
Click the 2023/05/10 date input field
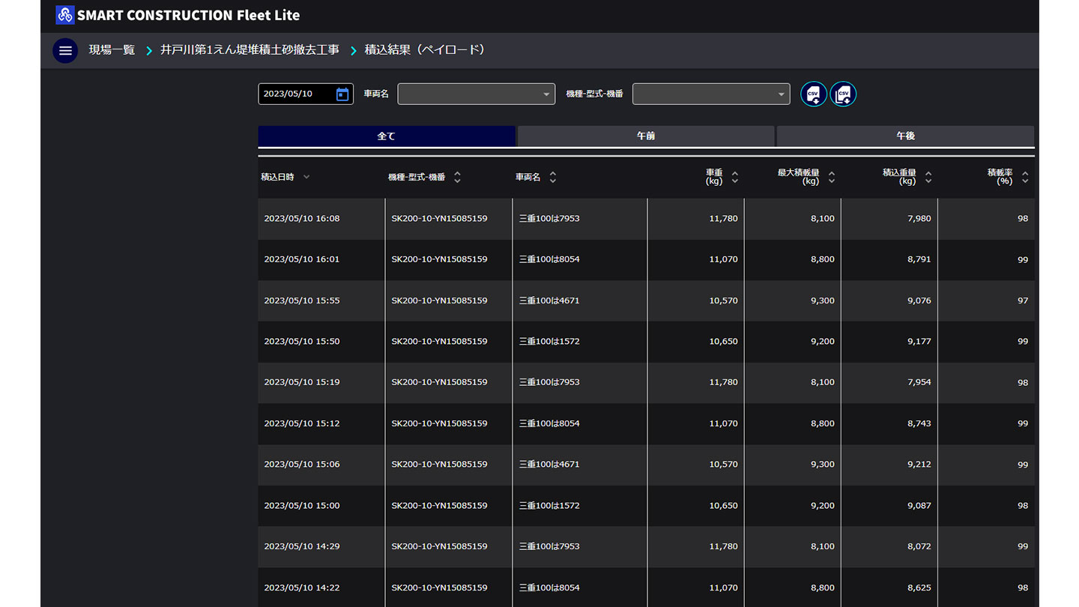click(295, 94)
